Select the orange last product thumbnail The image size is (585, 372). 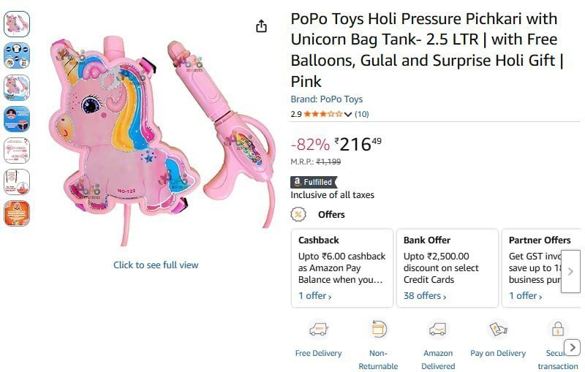pos(17,213)
